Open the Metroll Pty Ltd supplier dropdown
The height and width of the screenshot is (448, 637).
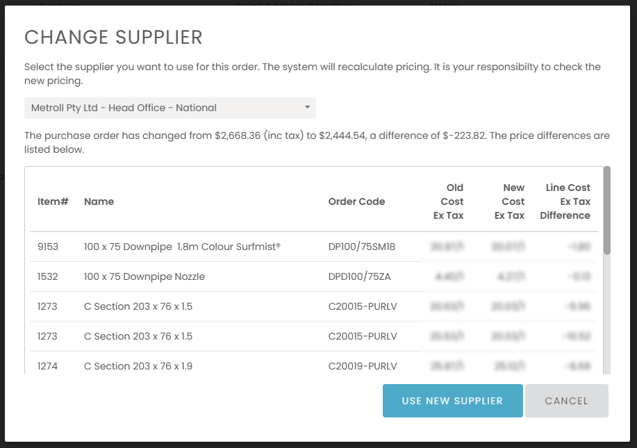pos(169,108)
